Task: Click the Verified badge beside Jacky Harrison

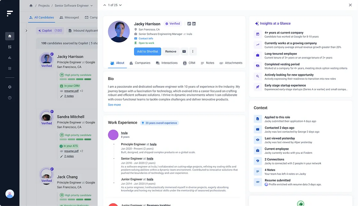Action: 172,24
